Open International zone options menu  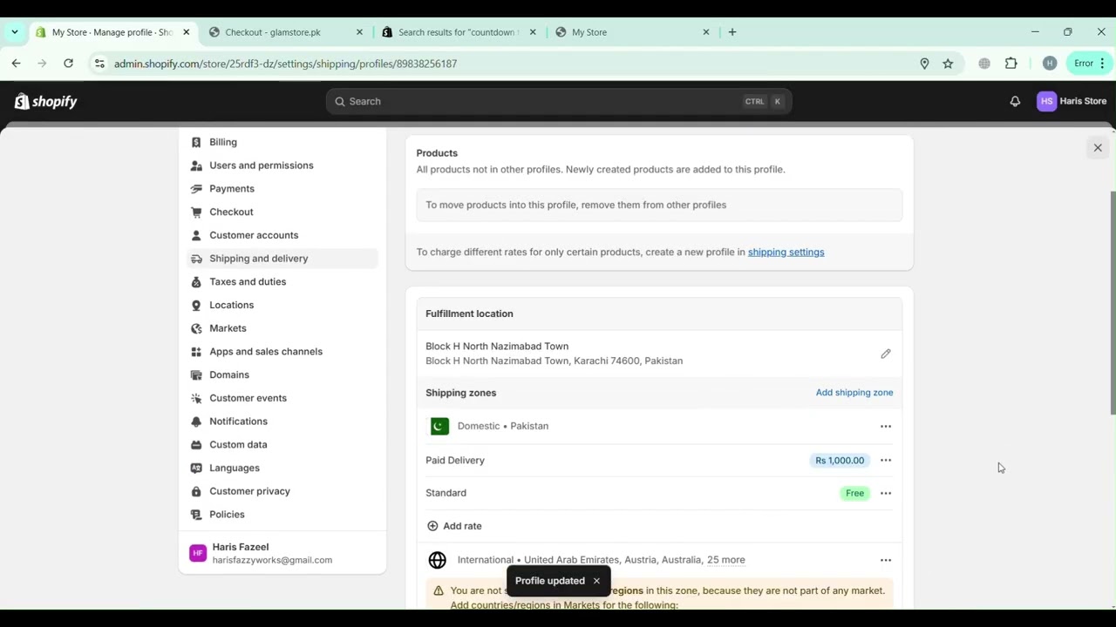pyautogui.click(x=886, y=561)
